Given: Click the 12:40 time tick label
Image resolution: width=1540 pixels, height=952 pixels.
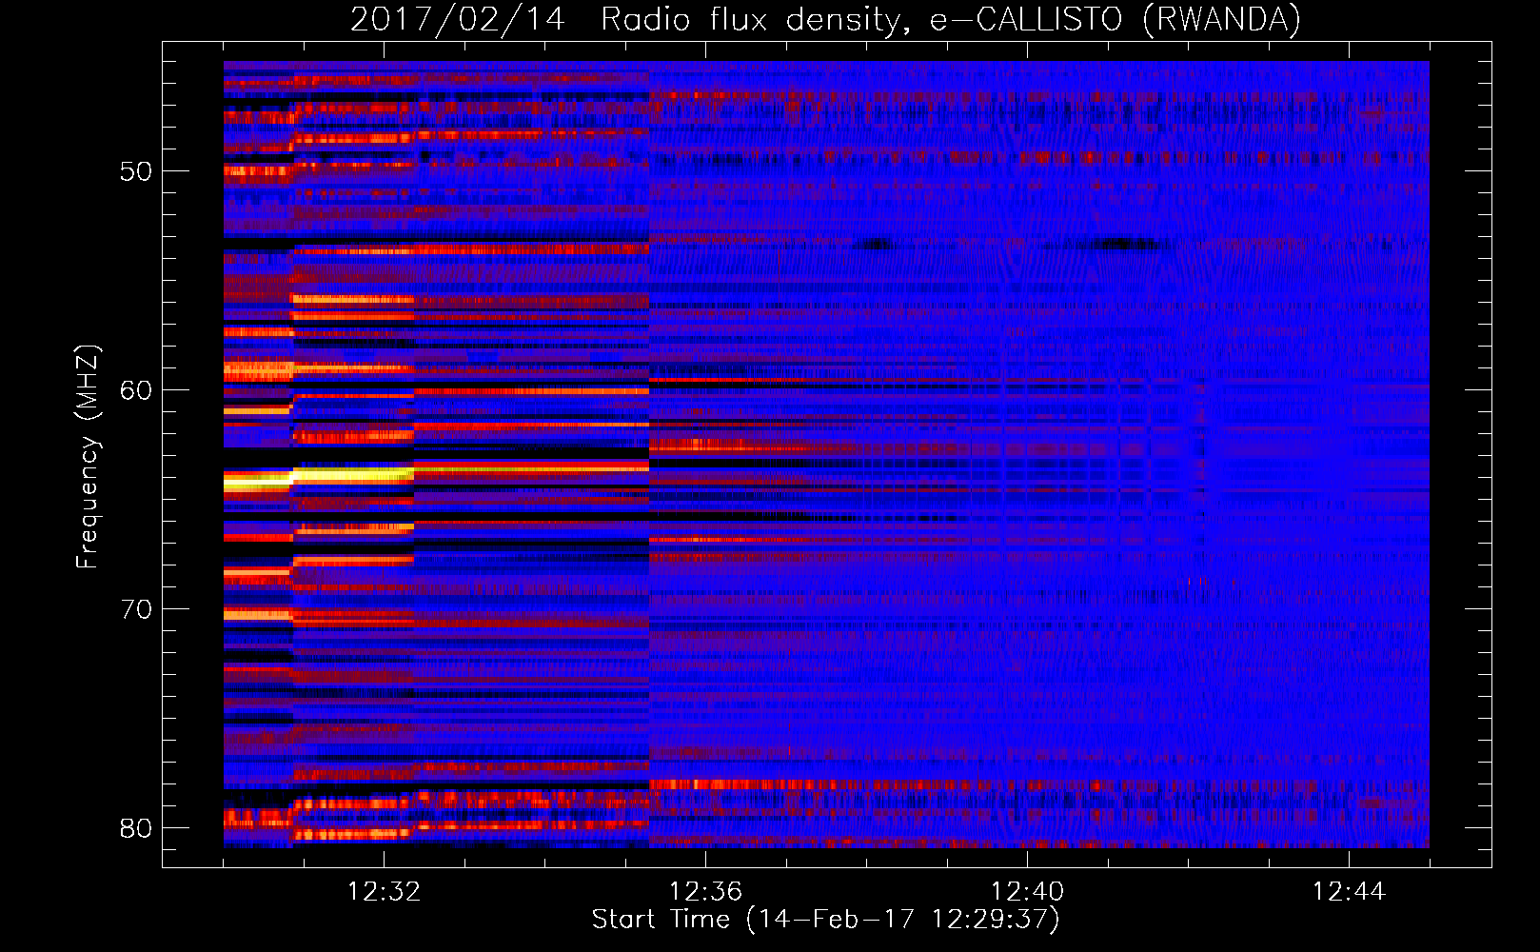Looking at the screenshot, I should pos(1027,892).
